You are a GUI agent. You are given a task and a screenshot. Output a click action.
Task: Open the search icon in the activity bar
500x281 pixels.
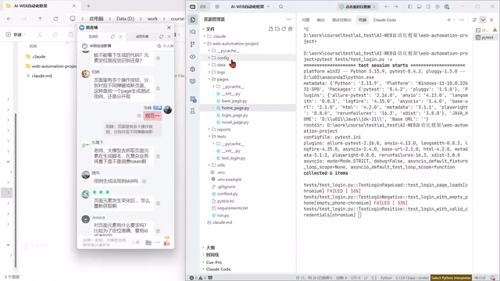[193, 32]
